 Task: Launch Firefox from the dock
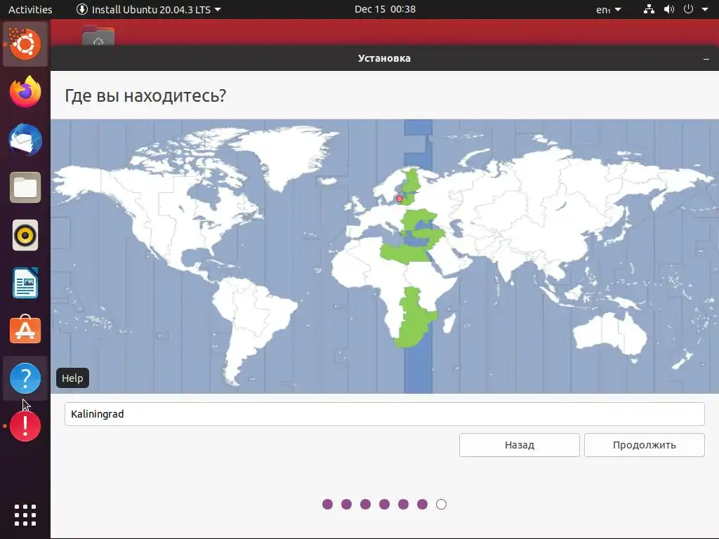click(25, 92)
